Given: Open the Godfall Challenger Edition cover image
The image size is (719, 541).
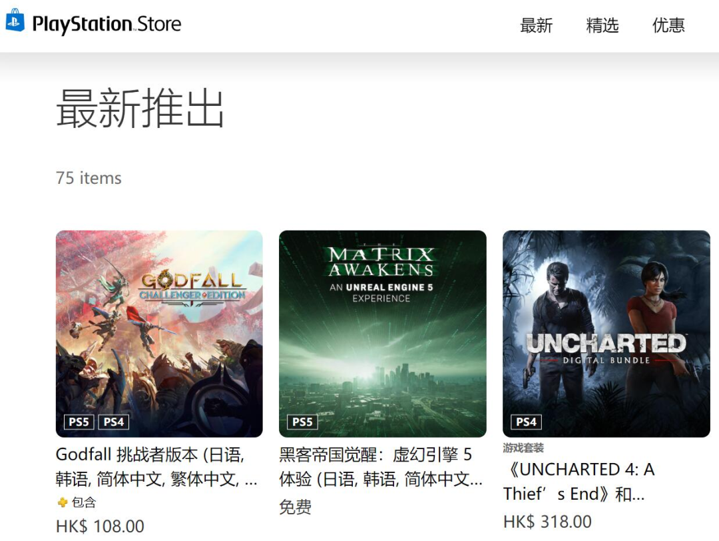Looking at the screenshot, I should [x=159, y=334].
